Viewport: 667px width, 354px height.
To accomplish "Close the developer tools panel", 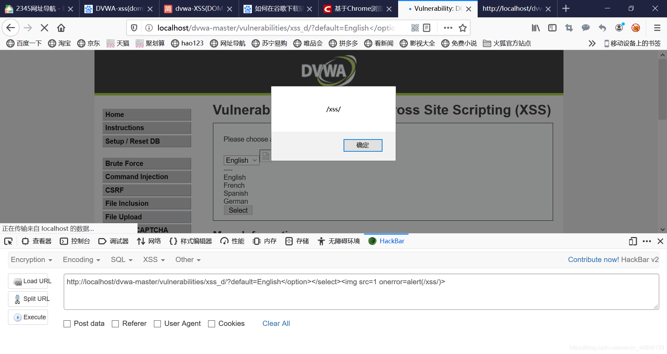I will click(660, 241).
